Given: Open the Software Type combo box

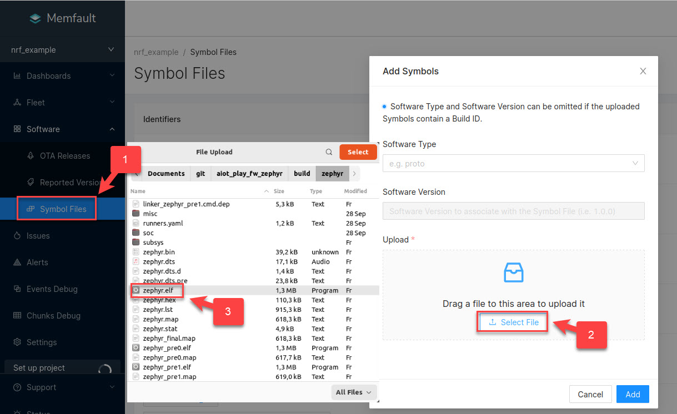Looking at the screenshot, I should click(514, 163).
